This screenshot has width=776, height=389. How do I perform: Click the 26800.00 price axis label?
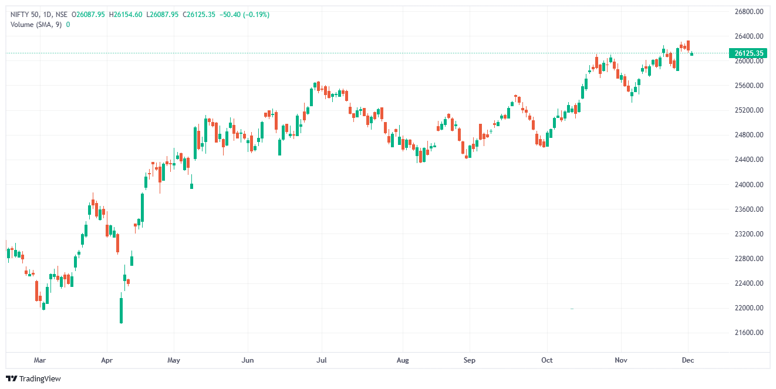click(x=748, y=12)
